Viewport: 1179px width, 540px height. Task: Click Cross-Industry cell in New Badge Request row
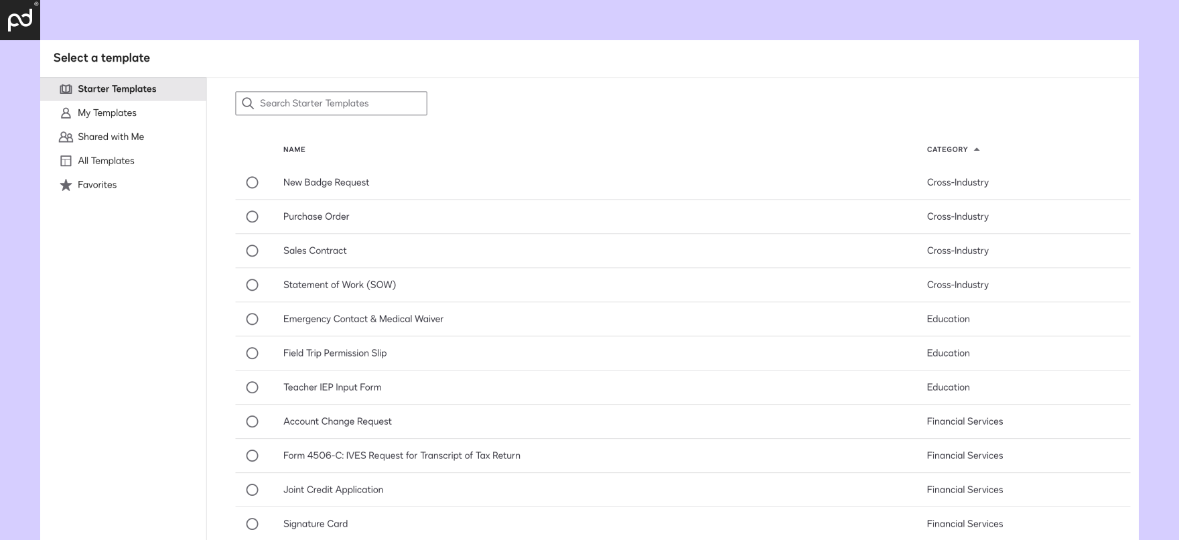coord(958,182)
